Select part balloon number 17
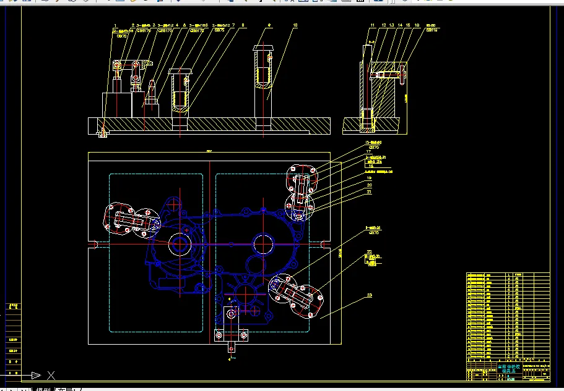 tap(368, 152)
